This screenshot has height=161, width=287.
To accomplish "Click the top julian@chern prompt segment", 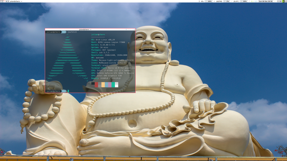I will (x=53, y=32).
